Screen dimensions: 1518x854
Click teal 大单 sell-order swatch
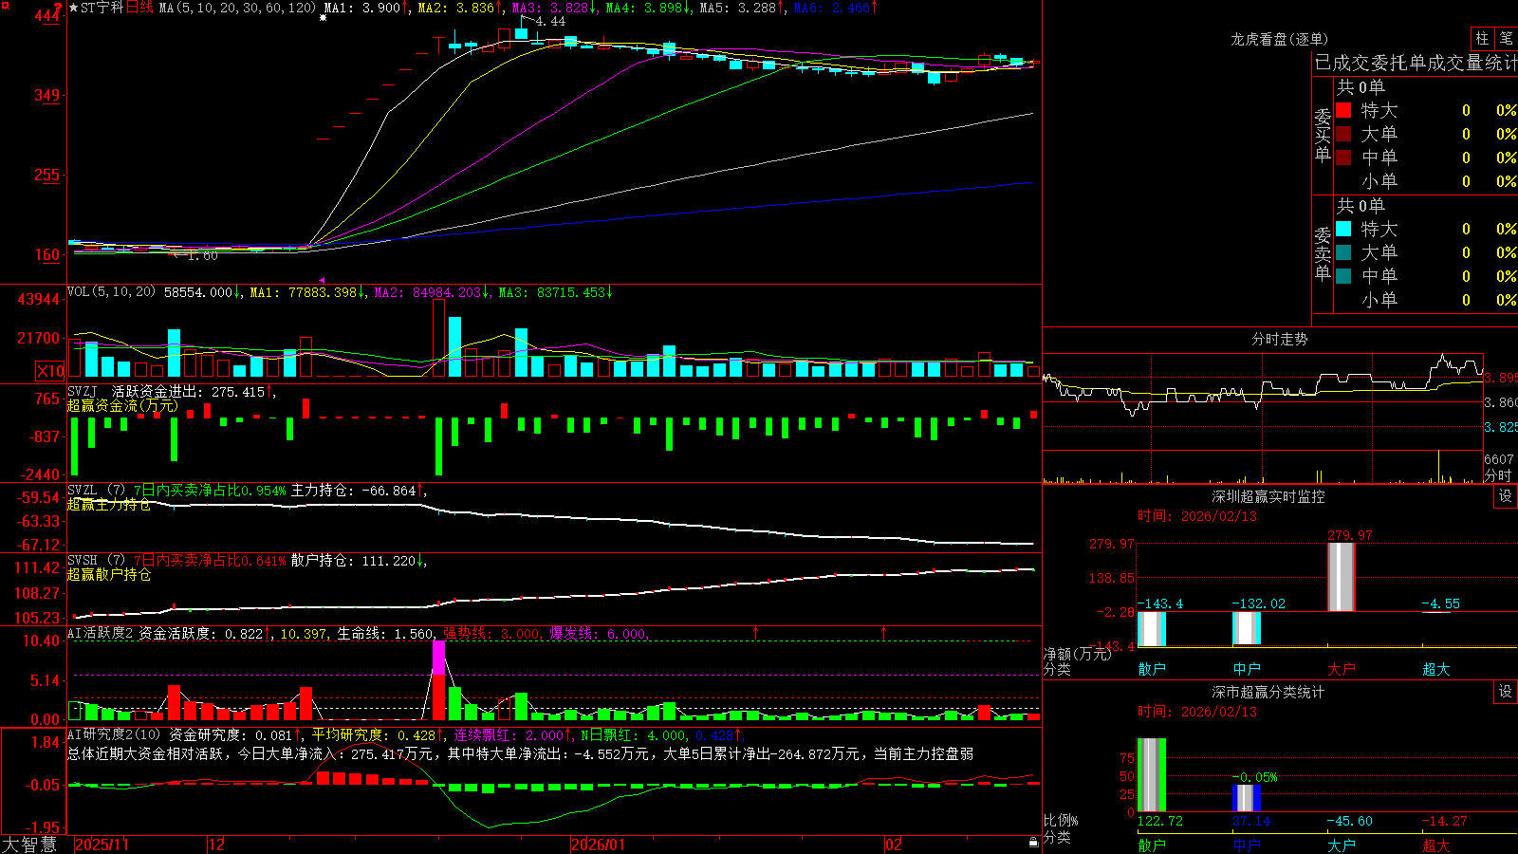pyautogui.click(x=1343, y=252)
